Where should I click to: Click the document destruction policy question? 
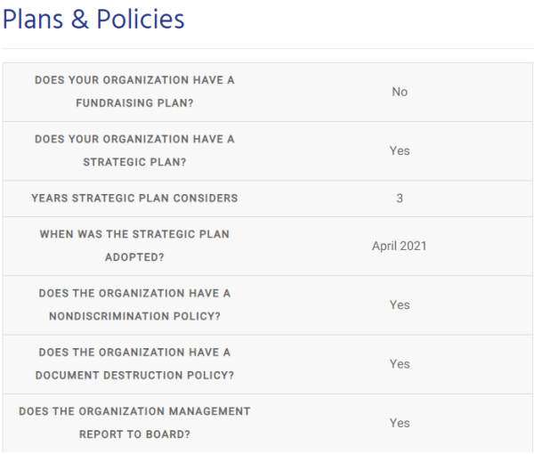pyautogui.click(x=134, y=363)
